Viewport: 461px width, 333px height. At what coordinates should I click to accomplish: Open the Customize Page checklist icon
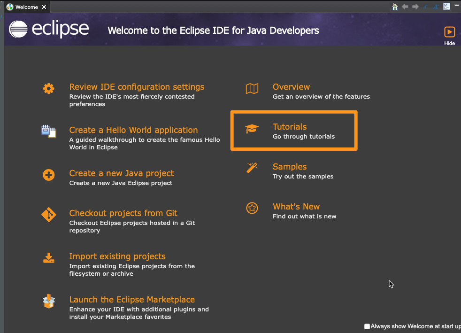pyautogui.click(x=446, y=7)
